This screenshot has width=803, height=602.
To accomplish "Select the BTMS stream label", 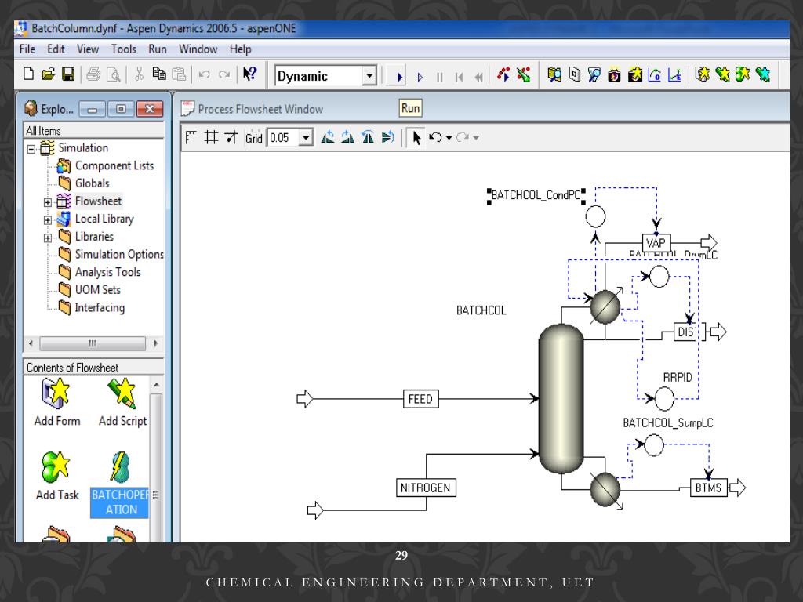I will click(x=708, y=488).
